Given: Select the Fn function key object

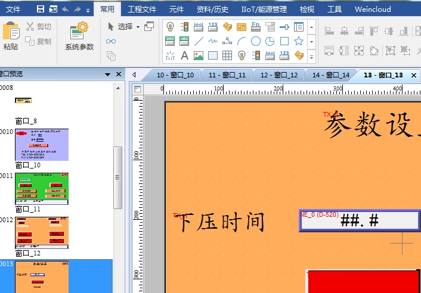Looking at the screenshot, I should 256,27.
